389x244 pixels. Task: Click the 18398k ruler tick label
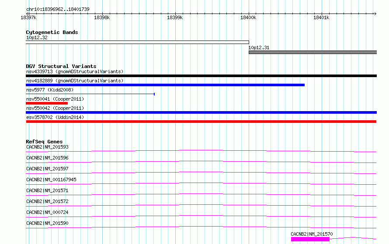coord(102,17)
